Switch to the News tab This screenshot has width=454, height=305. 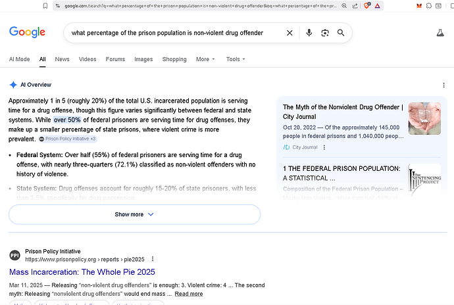pyautogui.click(x=62, y=59)
